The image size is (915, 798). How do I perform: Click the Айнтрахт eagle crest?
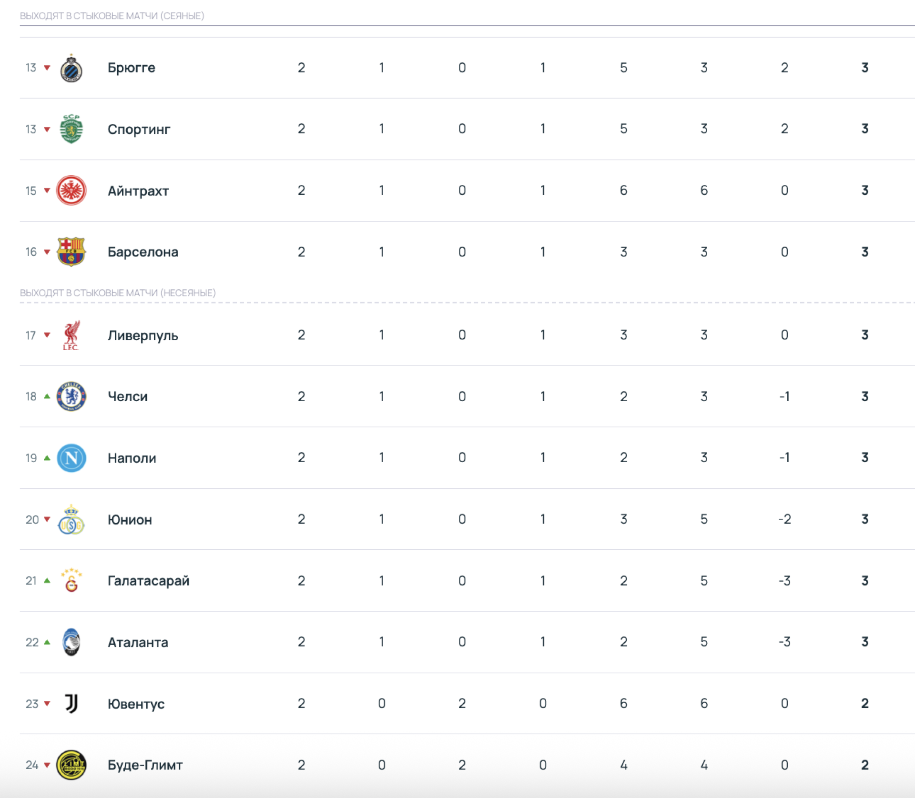pyautogui.click(x=71, y=191)
